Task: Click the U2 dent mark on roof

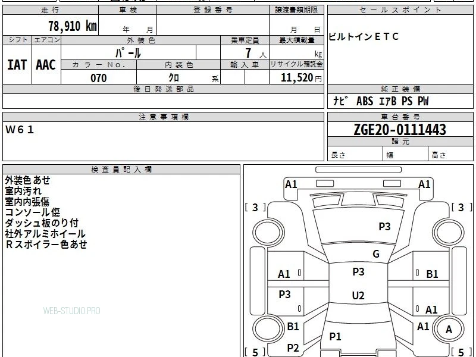Action: [x=358, y=295]
